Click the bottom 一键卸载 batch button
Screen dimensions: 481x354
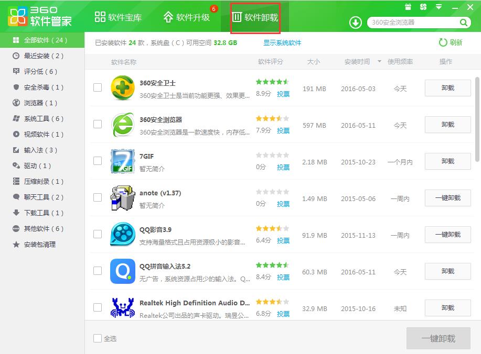coord(439,338)
